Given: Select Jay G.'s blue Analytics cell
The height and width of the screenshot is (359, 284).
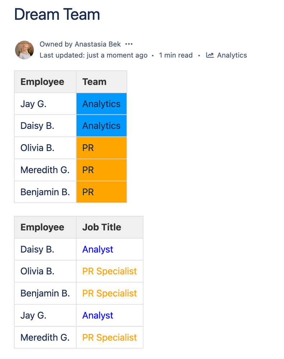Looking at the screenshot, I should point(101,104).
